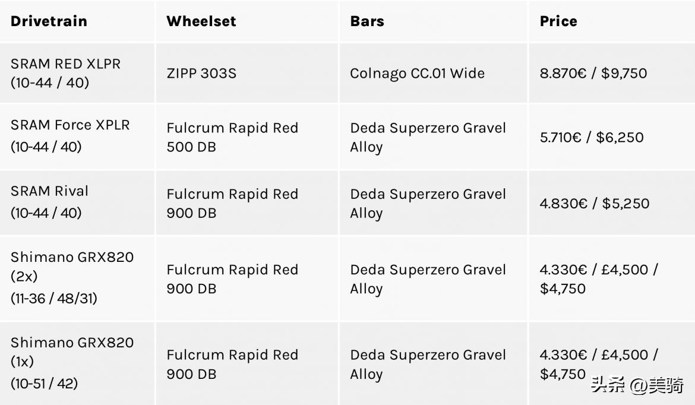The width and height of the screenshot is (695, 405).
Task: Select the Shimano GRX820 (2x) drivetrain cell
Action: [72, 277]
